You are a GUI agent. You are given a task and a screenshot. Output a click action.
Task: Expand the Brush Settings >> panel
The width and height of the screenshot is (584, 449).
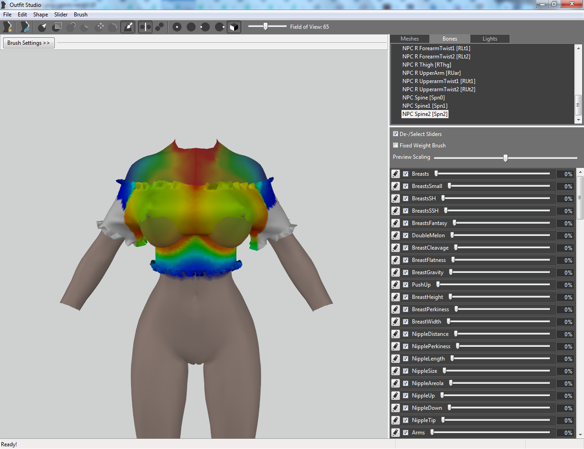29,43
